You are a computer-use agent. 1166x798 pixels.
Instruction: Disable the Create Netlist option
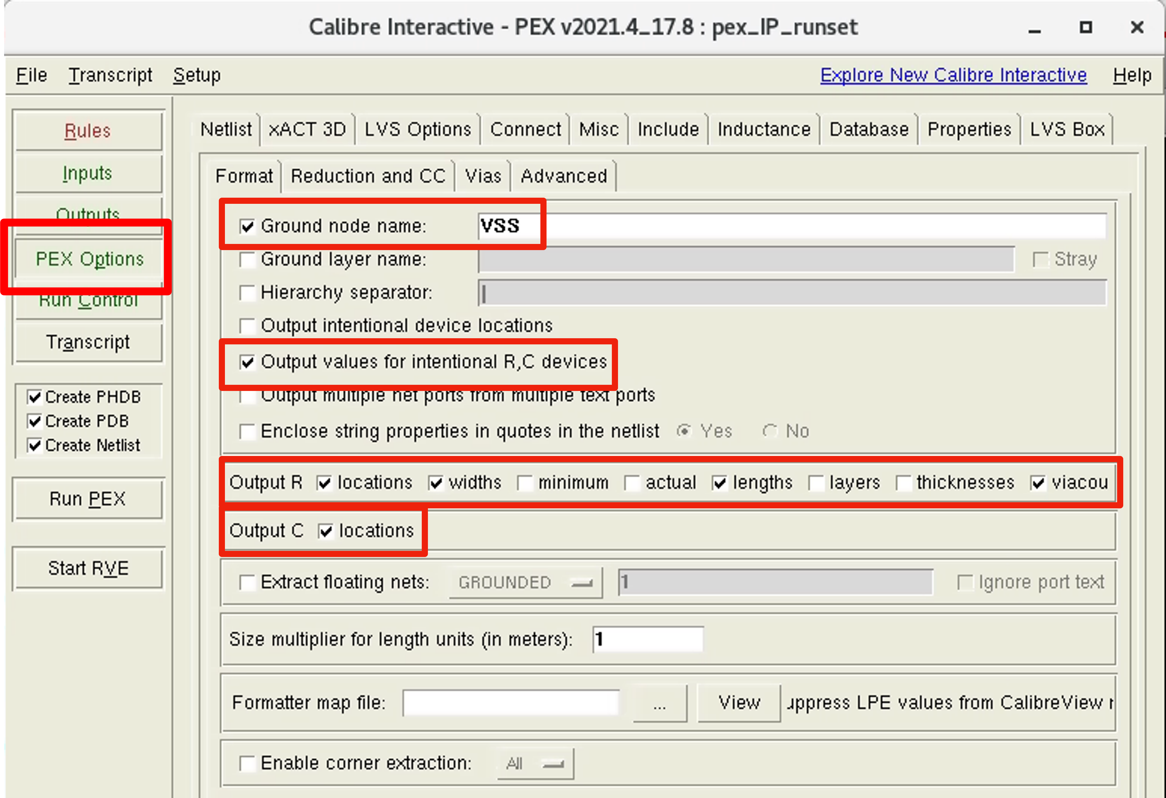(34, 445)
